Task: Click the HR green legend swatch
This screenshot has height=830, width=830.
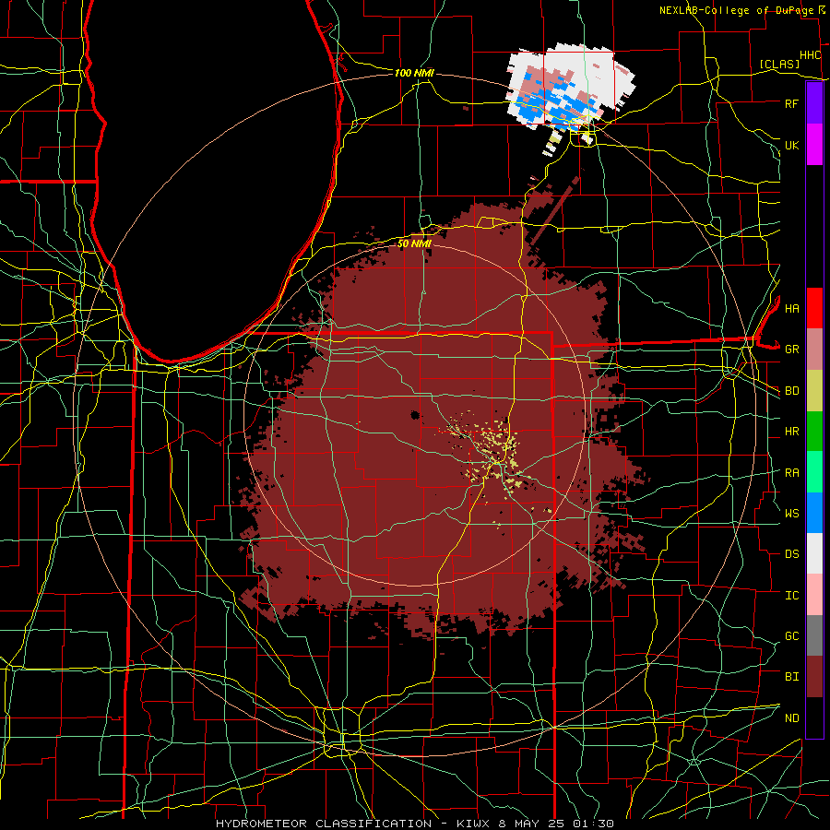Action: (814, 431)
